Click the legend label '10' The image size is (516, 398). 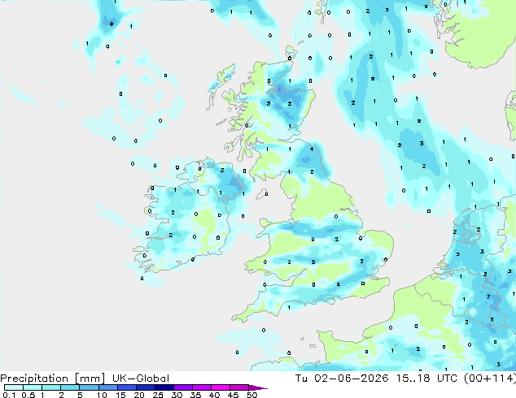pos(102,395)
